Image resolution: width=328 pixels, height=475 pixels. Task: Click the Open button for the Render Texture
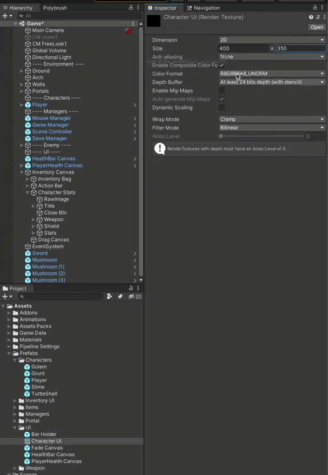click(x=316, y=26)
